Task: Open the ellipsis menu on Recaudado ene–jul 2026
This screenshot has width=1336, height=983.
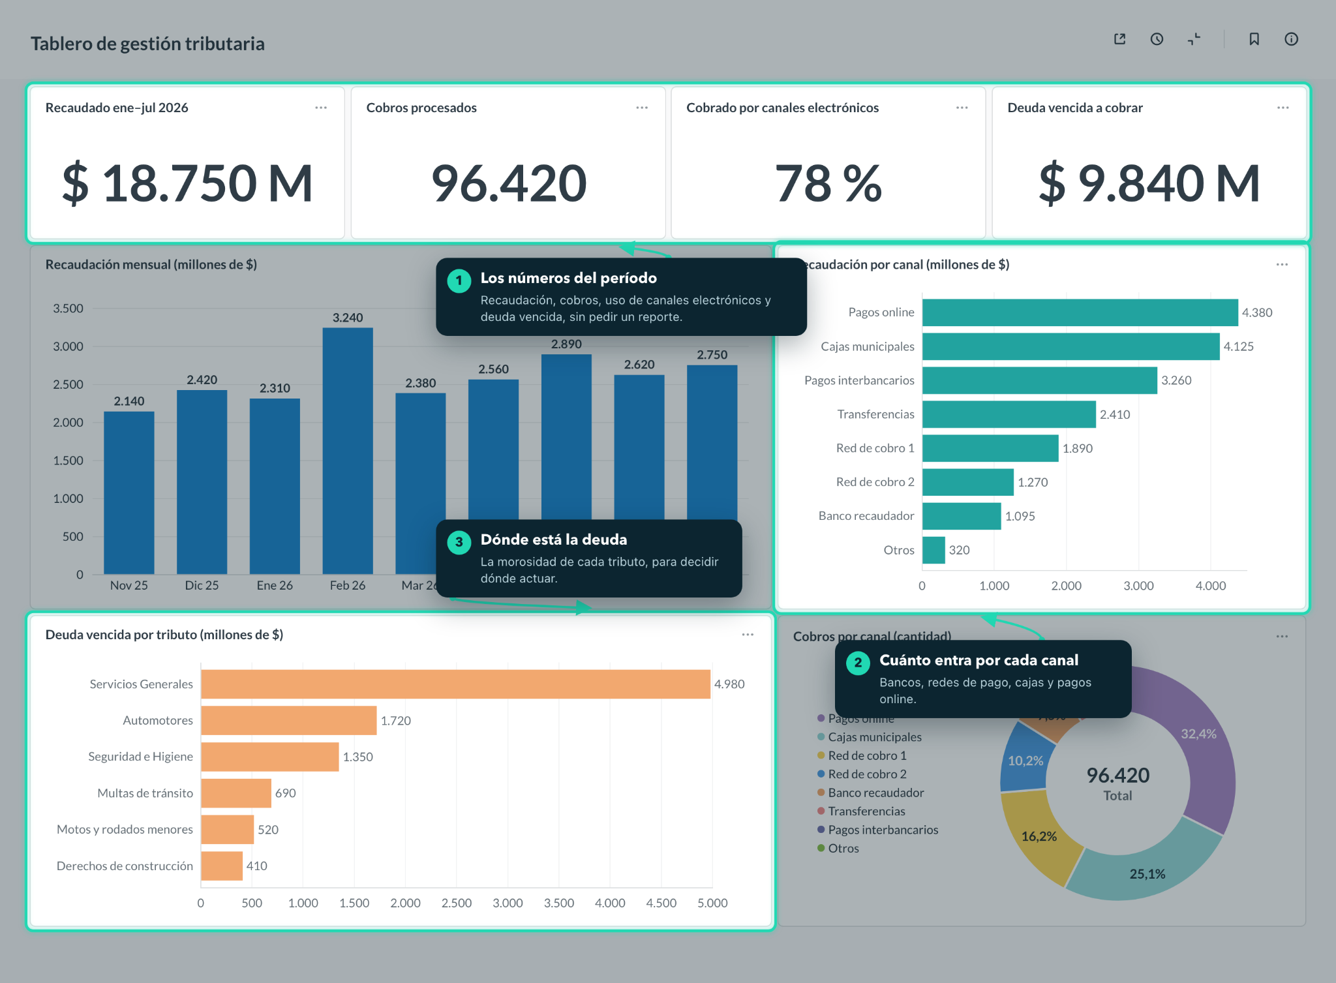Action: (321, 108)
